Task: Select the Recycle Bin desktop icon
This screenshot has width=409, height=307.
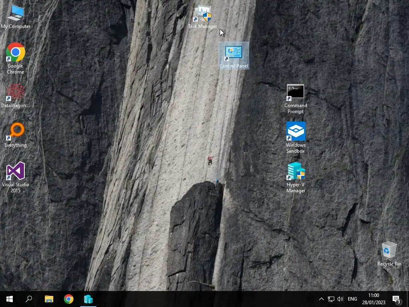Action: click(x=389, y=254)
